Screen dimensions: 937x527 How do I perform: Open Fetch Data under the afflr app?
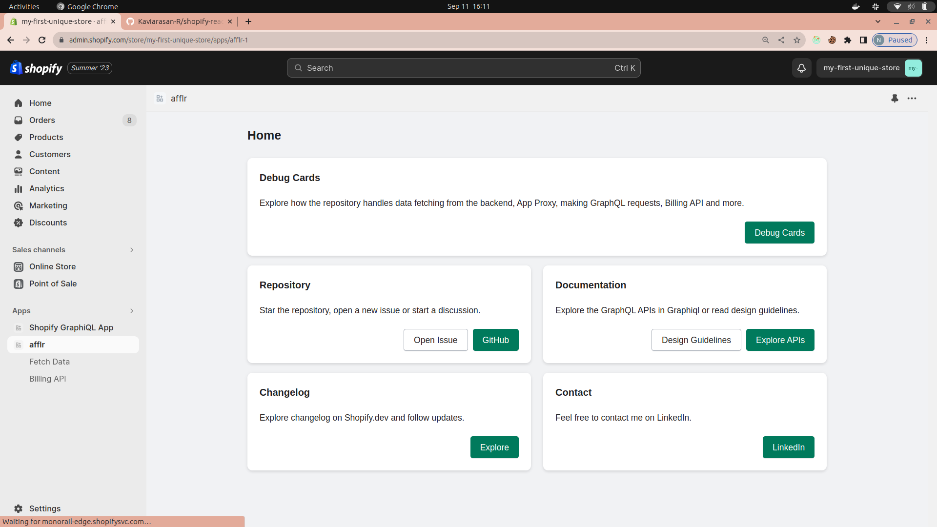[49, 362]
